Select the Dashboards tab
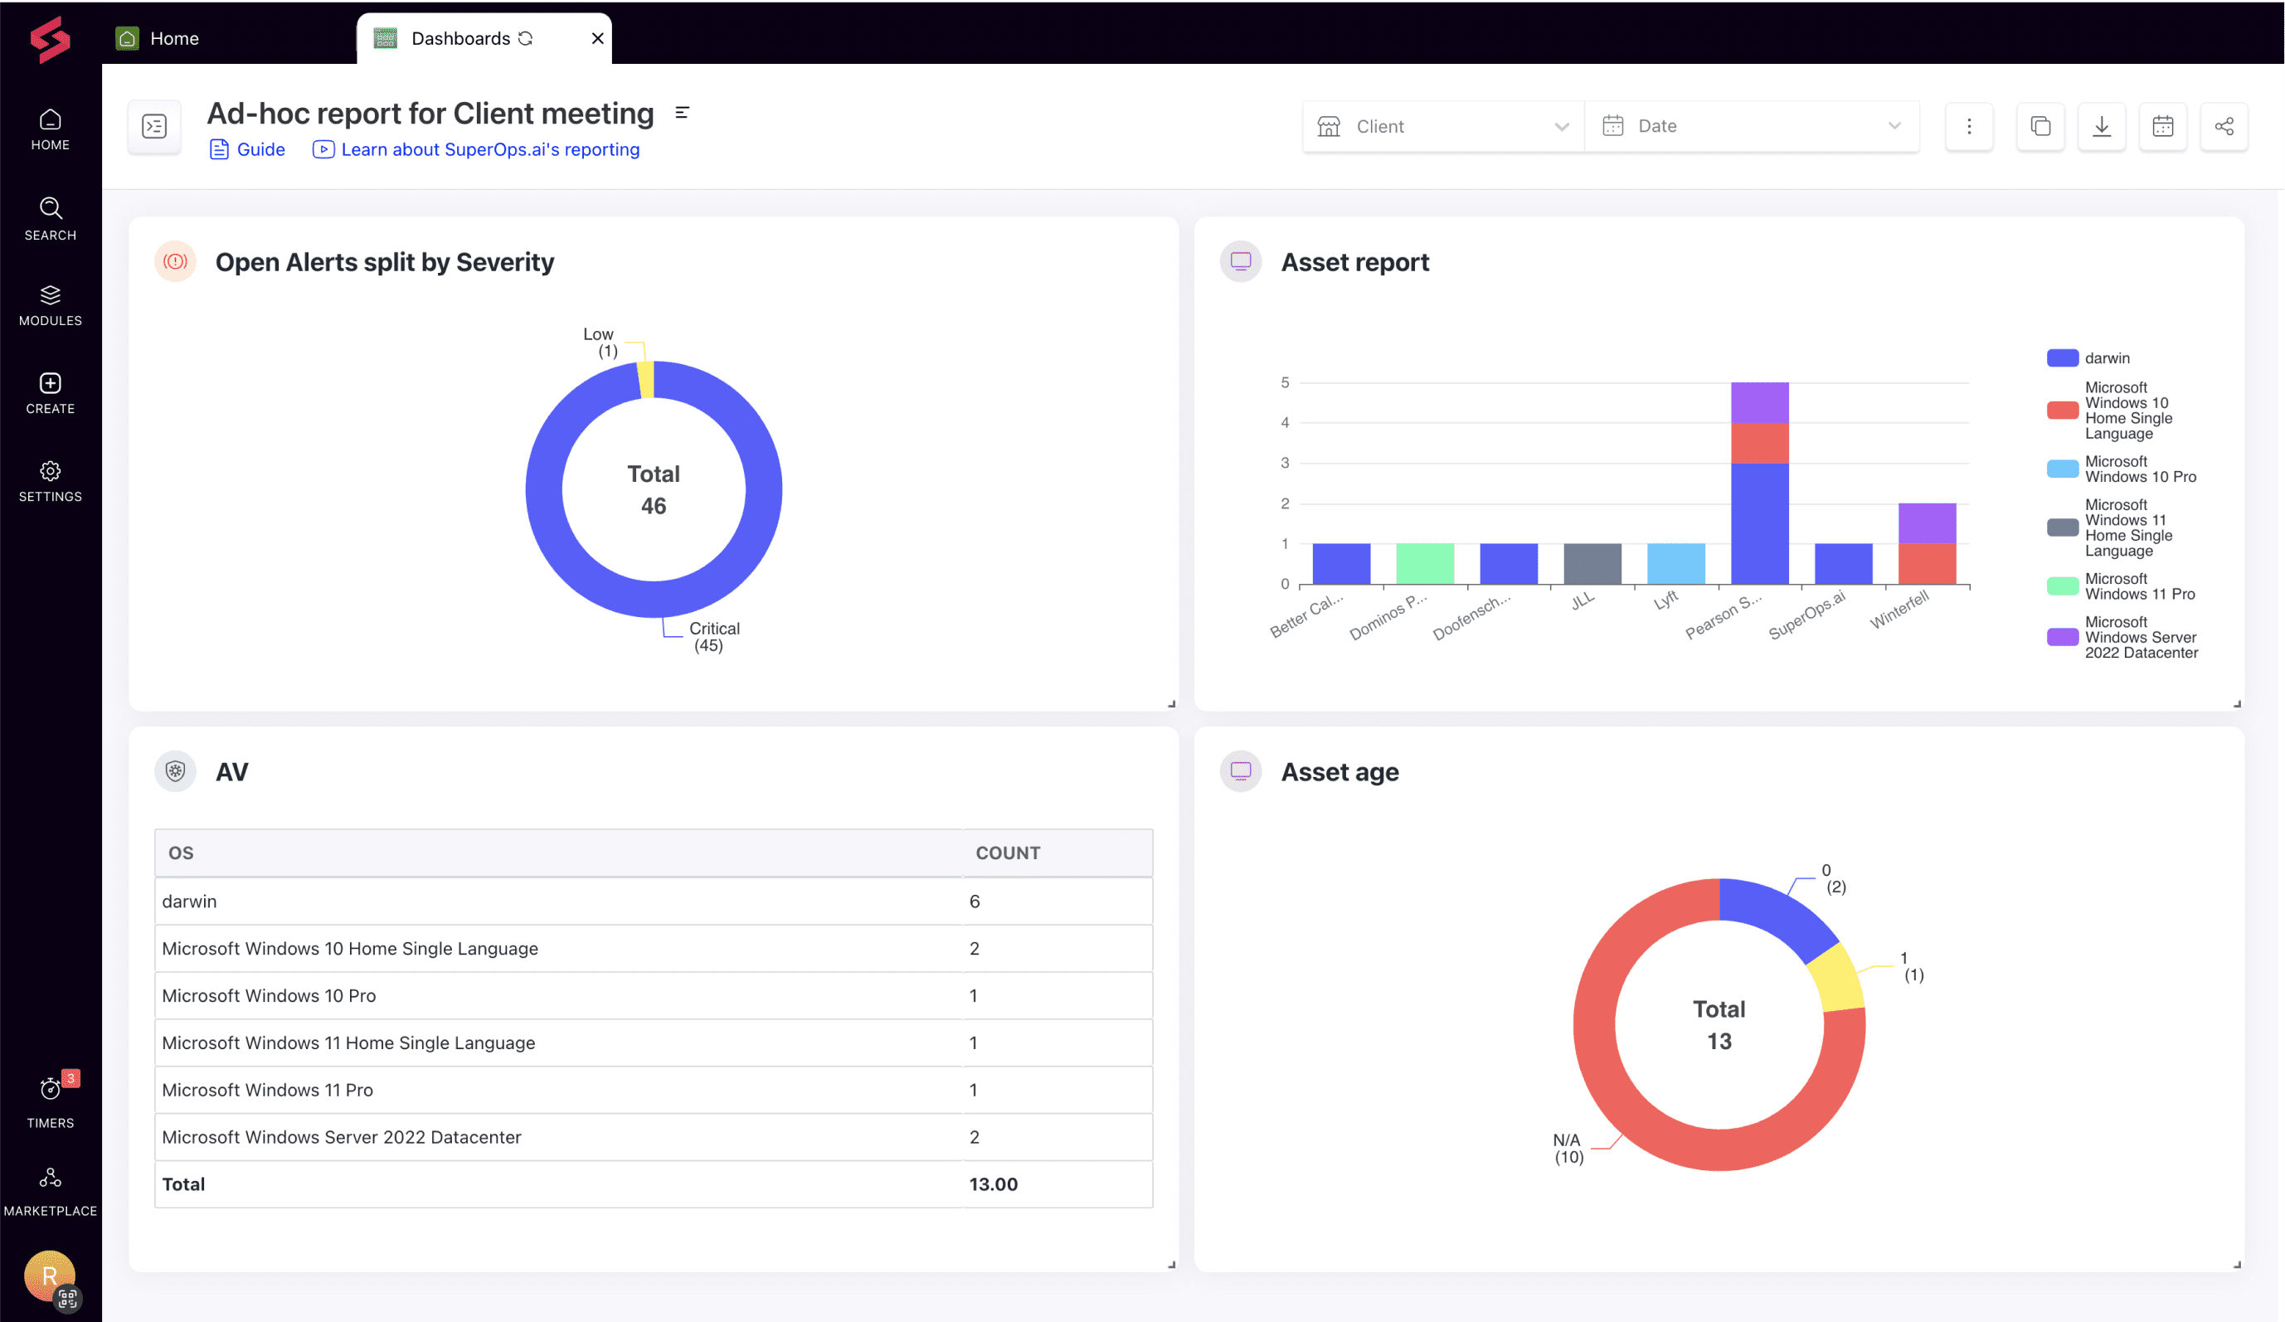The image size is (2285, 1322). (x=461, y=38)
